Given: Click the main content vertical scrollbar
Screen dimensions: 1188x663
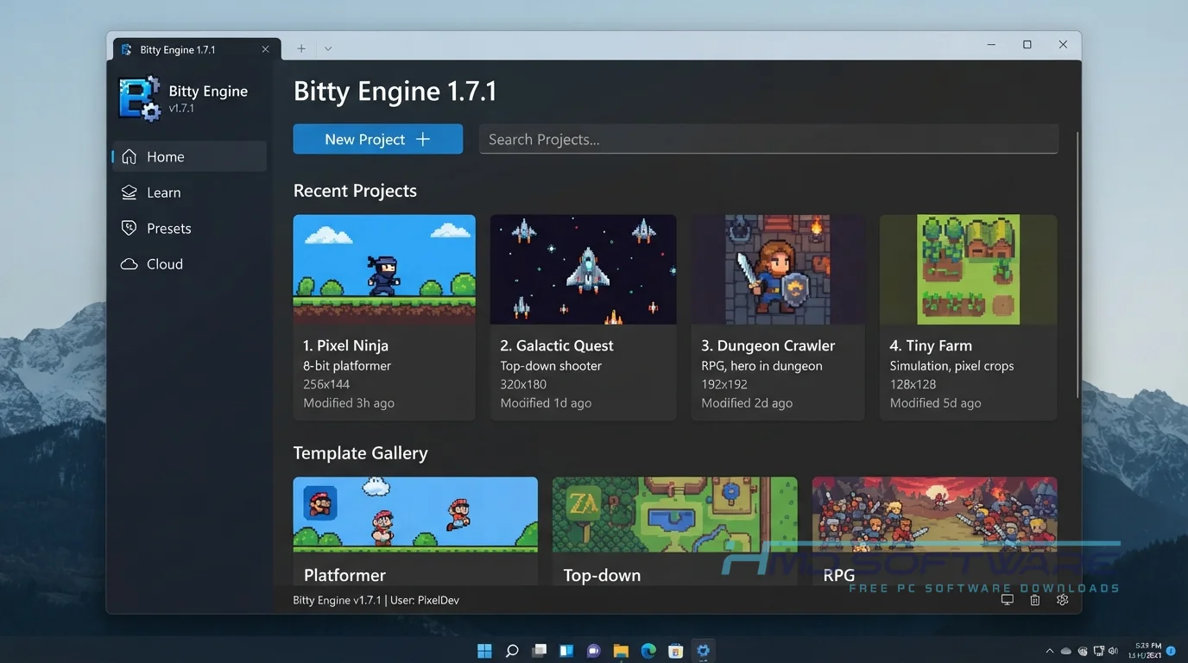Looking at the screenshot, I should (x=1077, y=265).
